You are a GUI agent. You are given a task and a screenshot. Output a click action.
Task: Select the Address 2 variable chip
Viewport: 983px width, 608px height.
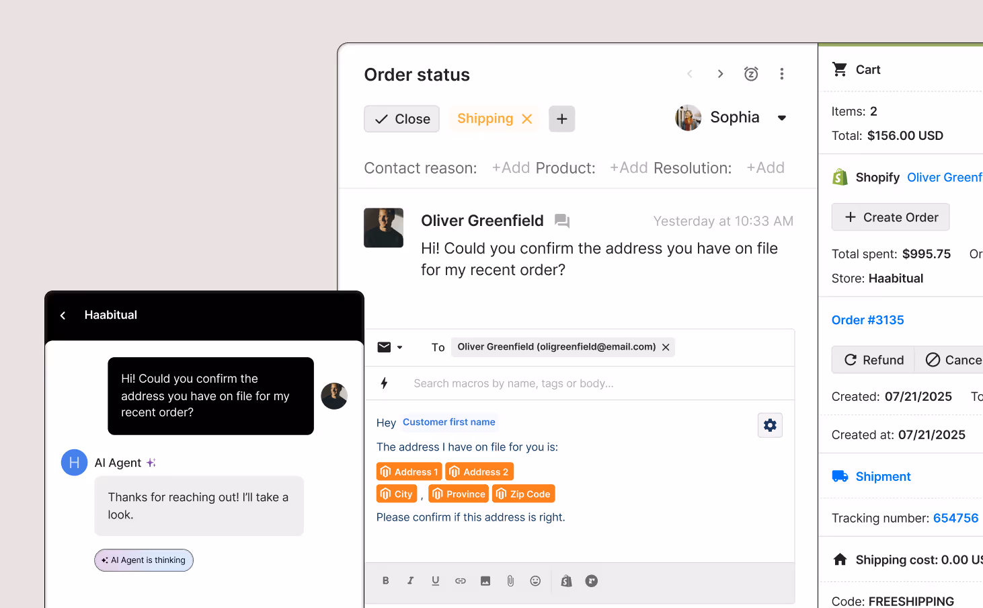pyautogui.click(x=479, y=471)
